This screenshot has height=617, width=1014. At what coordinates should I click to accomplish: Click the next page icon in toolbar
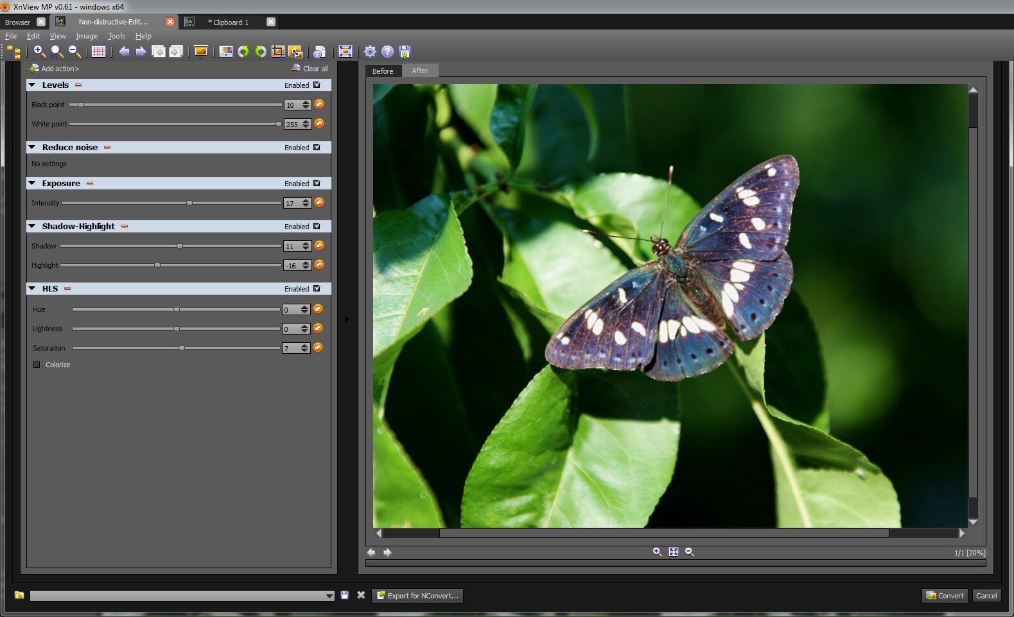click(x=176, y=51)
